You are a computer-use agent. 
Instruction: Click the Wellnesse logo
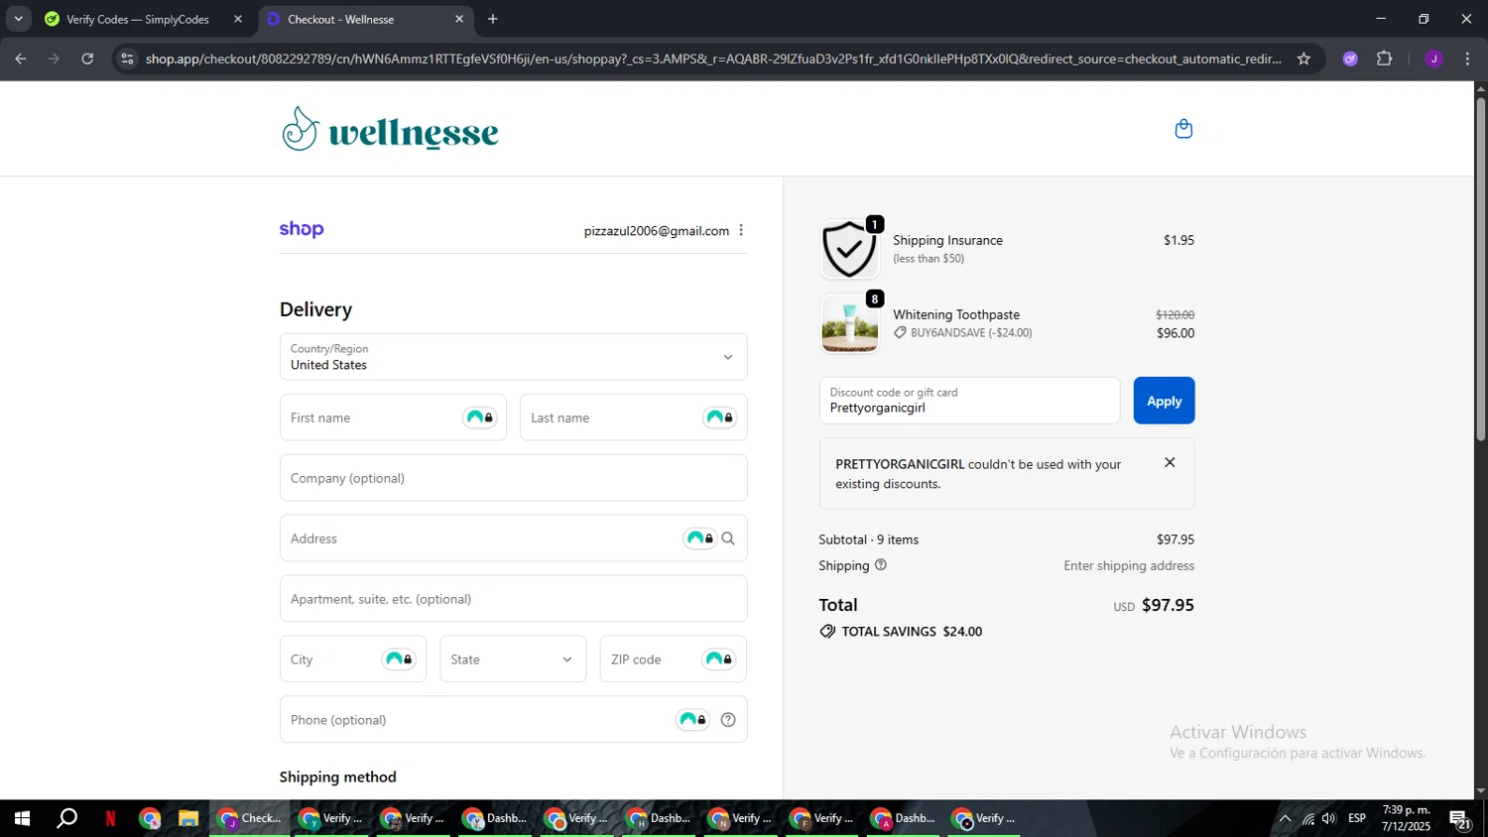point(390,129)
